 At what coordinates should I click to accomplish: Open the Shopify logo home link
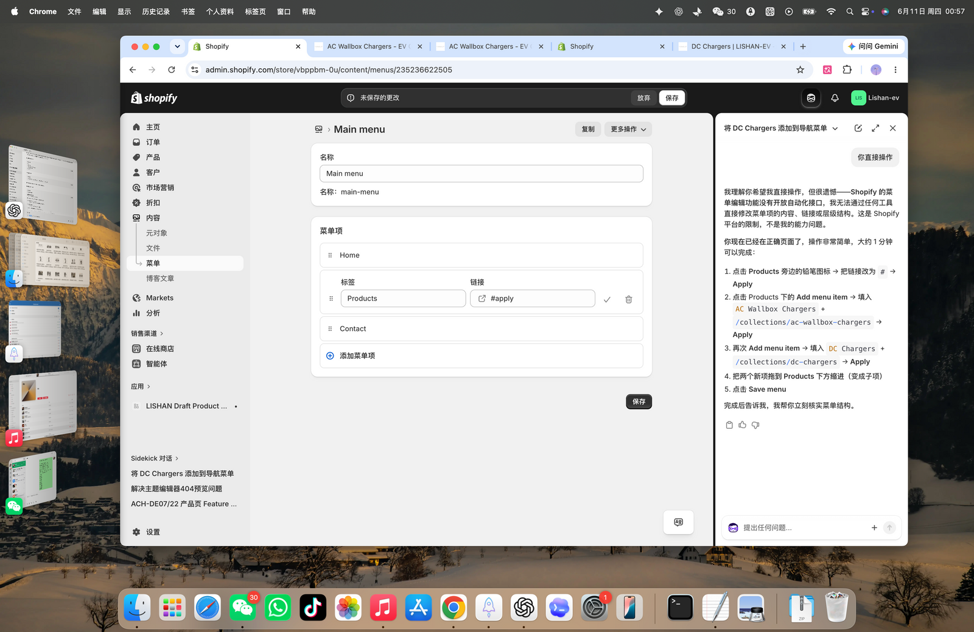click(154, 98)
